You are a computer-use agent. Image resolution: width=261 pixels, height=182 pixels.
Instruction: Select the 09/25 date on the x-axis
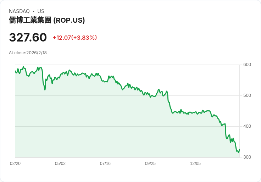[x=150, y=164]
